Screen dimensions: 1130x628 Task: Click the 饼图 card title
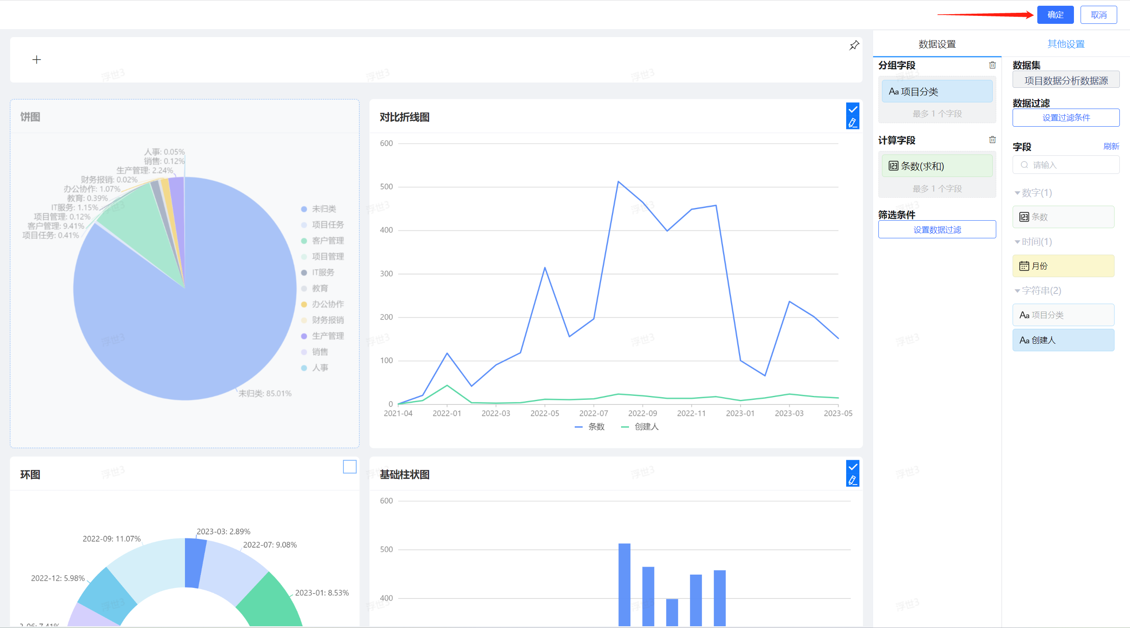30,117
